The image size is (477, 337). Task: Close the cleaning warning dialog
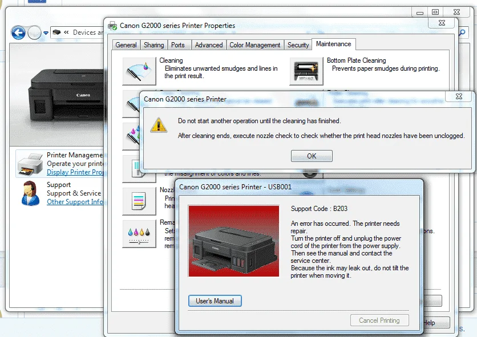[459, 96]
